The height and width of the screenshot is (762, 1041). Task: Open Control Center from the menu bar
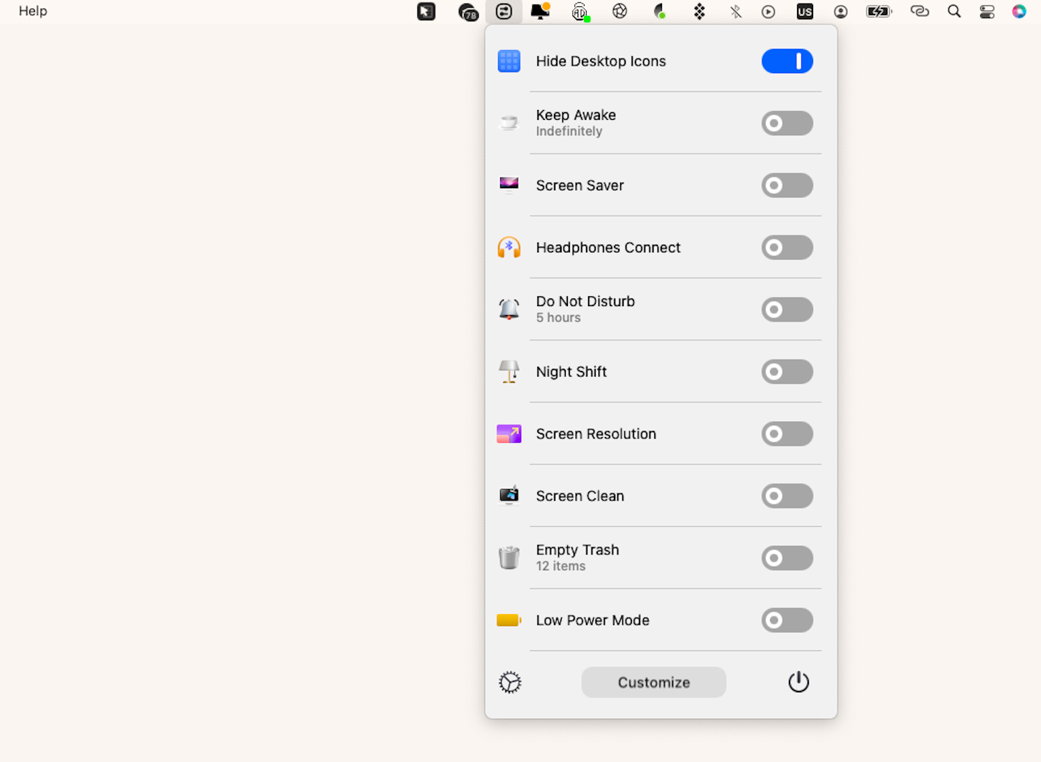point(986,11)
